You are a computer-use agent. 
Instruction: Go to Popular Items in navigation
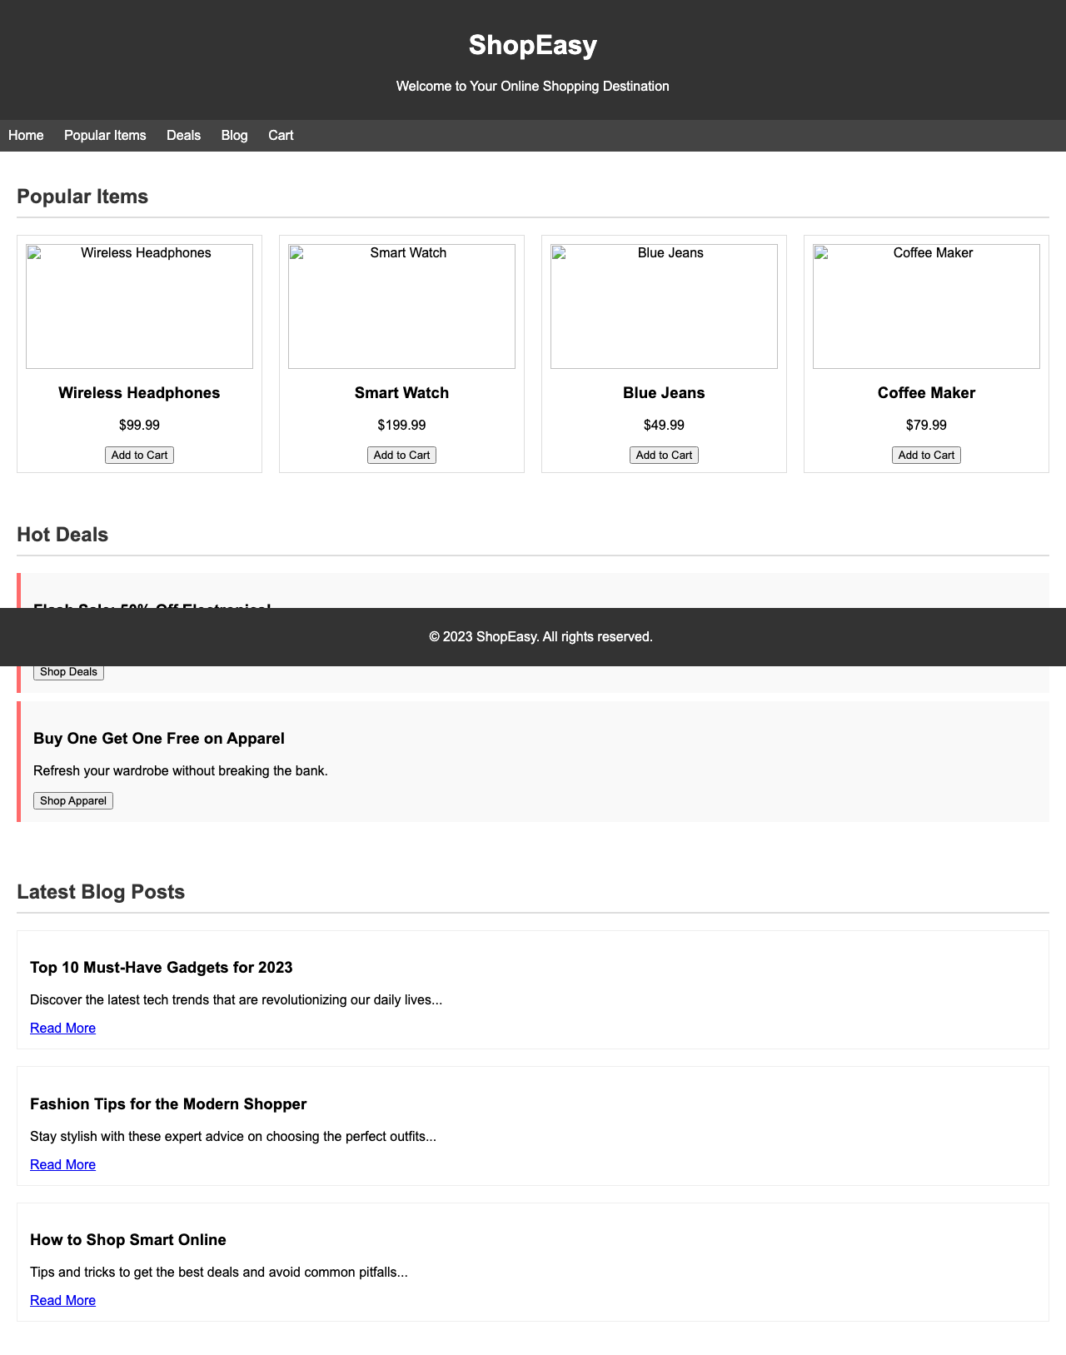pos(105,136)
